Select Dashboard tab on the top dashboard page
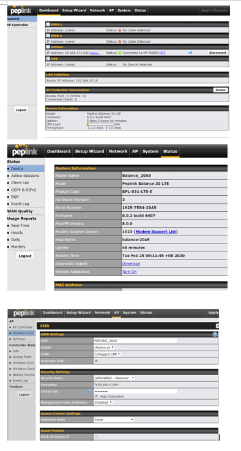 (x=48, y=10)
